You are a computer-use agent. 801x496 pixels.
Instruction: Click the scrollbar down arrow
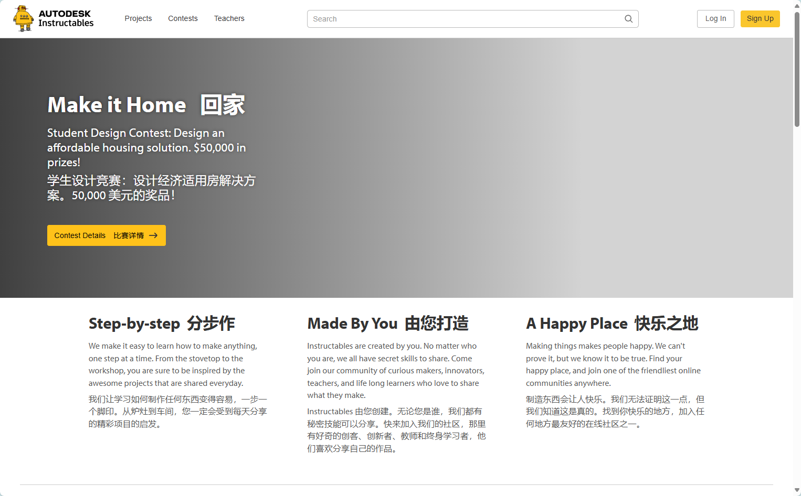(797, 491)
